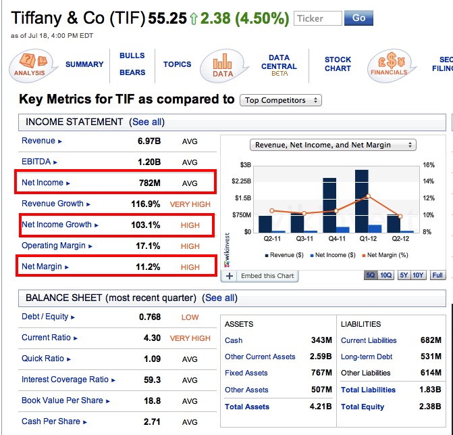Click the Balance Sheet See all link
This screenshot has height=435, width=453.
point(219,298)
